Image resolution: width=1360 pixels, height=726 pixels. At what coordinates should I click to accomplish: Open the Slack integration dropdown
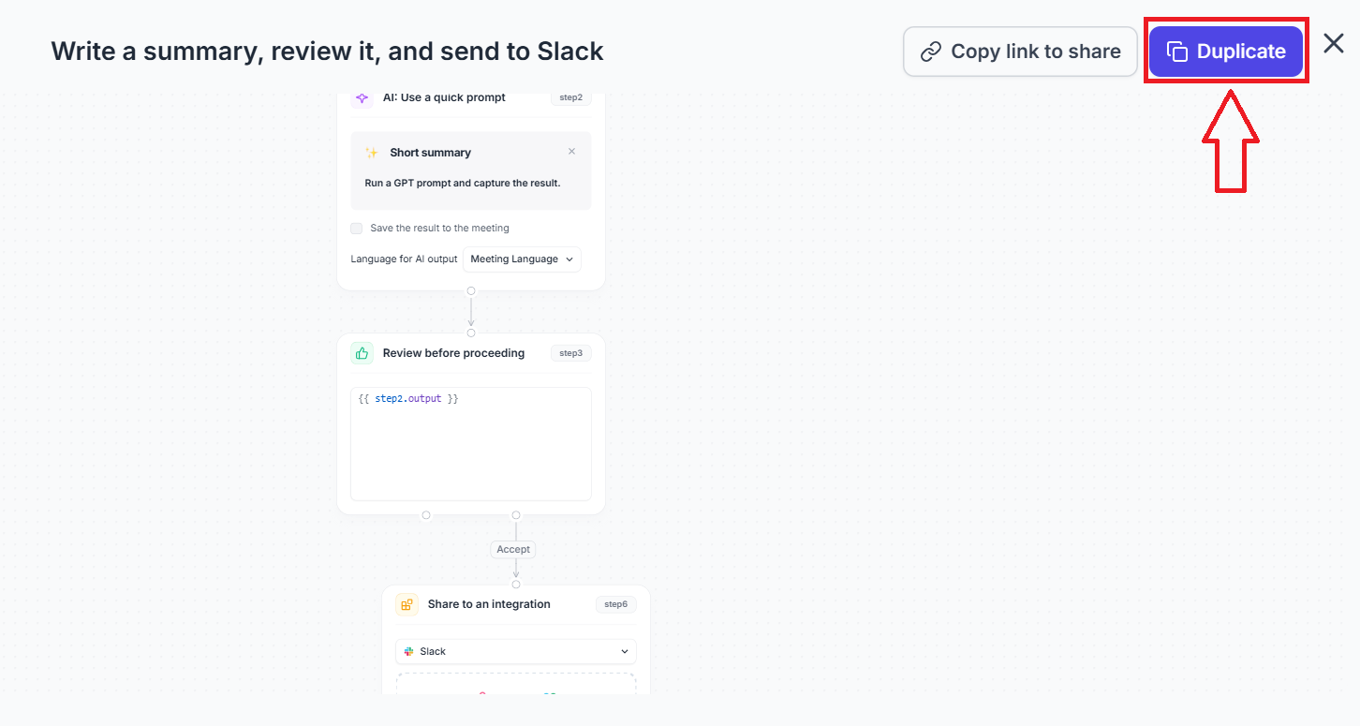coord(516,651)
